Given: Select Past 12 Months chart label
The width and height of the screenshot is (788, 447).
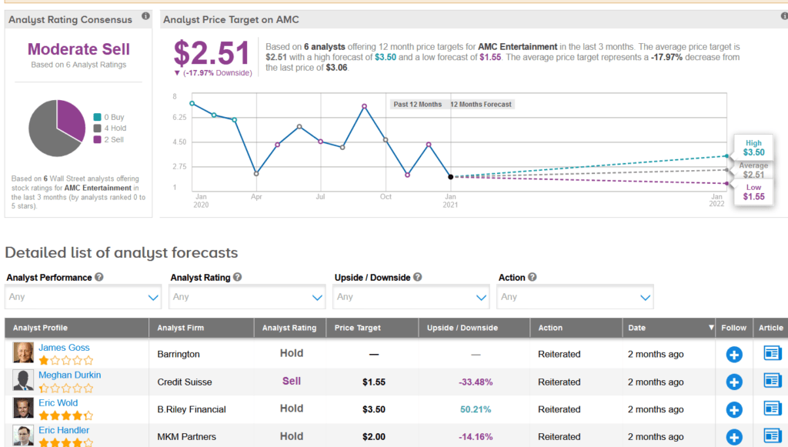Looking at the screenshot, I should pos(418,105).
